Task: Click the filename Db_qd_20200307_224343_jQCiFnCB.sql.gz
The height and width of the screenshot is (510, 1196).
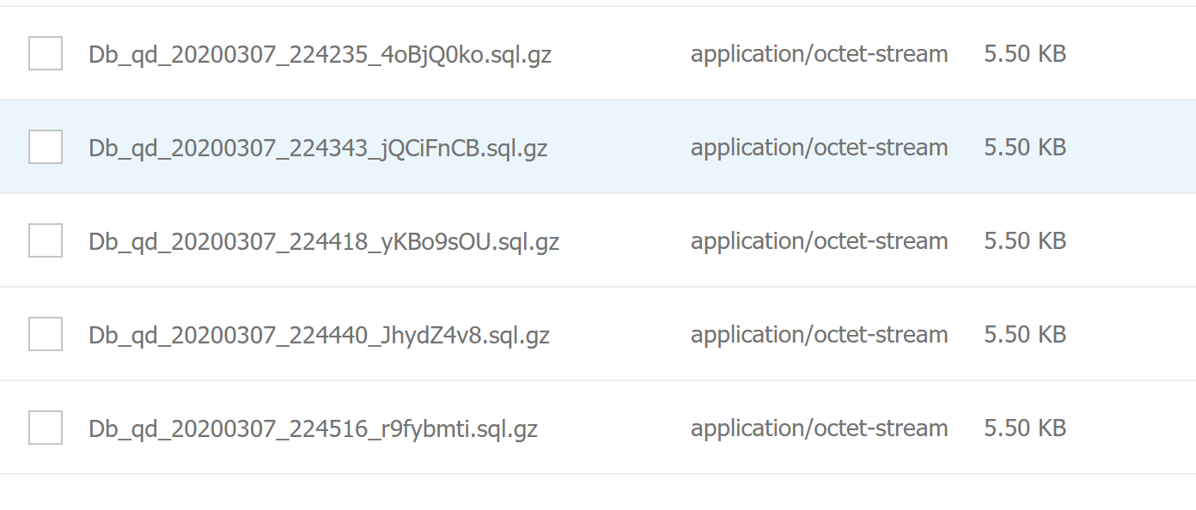Action: pyautogui.click(x=318, y=148)
